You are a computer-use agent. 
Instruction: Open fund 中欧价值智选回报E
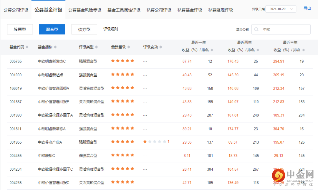(53, 102)
